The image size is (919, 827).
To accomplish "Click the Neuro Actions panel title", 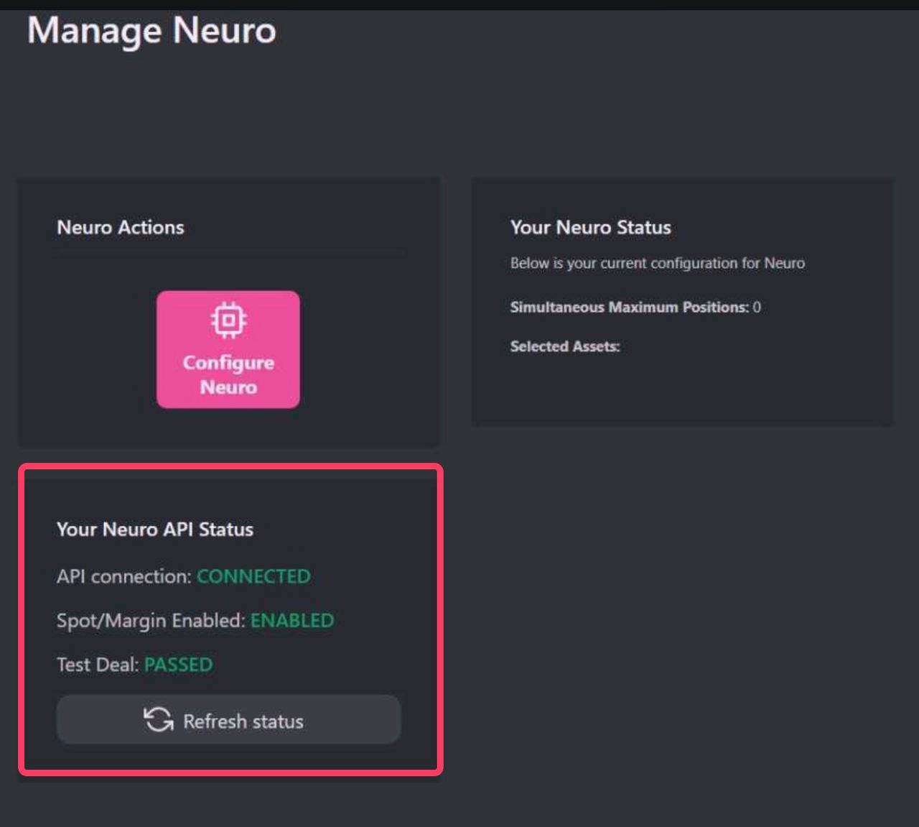I will (x=121, y=228).
